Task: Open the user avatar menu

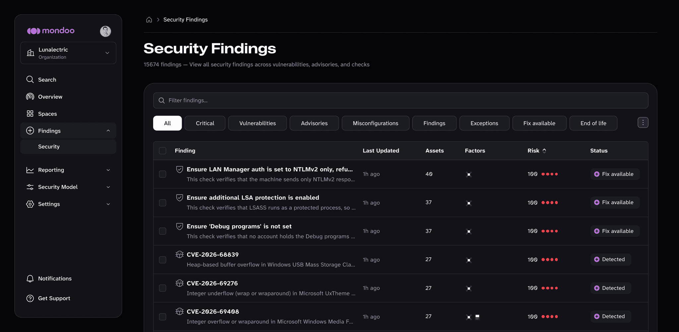Action: pos(105,31)
